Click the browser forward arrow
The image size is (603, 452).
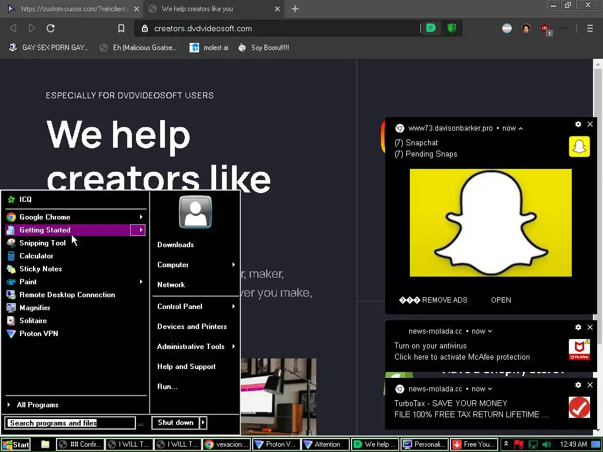pyautogui.click(x=32, y=28)
